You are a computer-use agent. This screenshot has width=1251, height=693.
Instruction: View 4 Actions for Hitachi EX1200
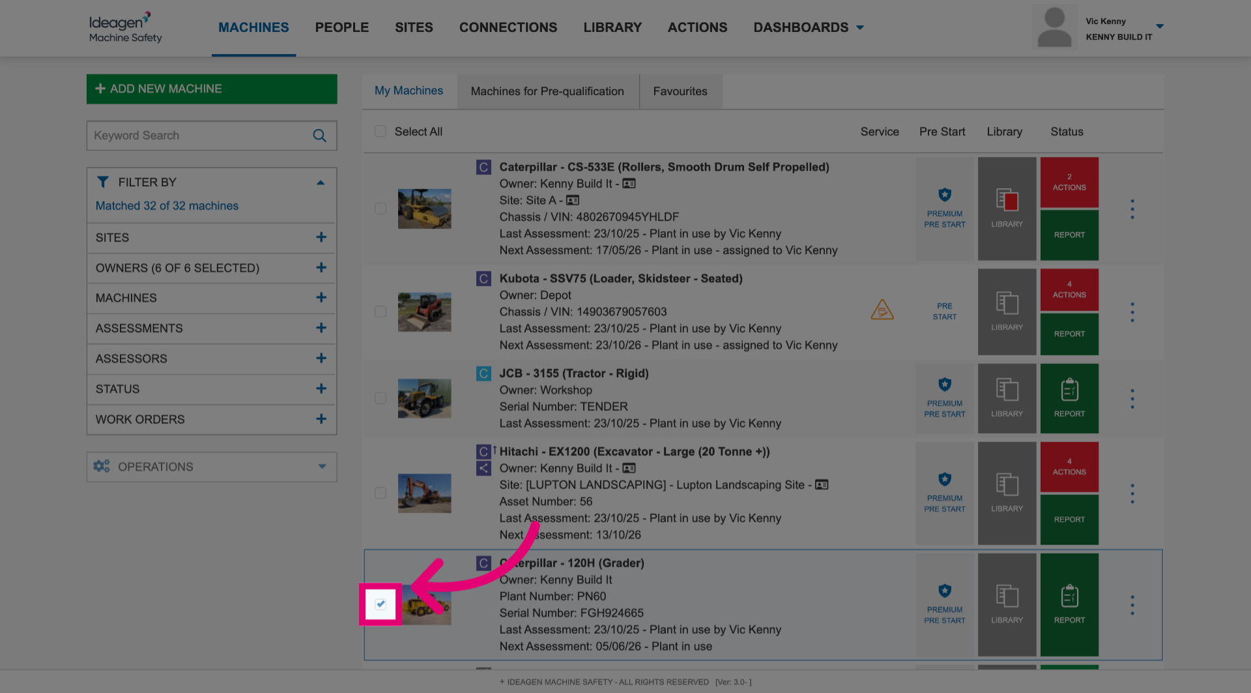click(1069, 467)
